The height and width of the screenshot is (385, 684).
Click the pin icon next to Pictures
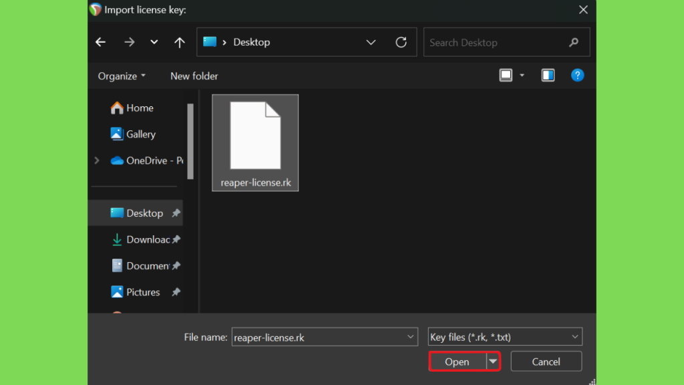176,292
